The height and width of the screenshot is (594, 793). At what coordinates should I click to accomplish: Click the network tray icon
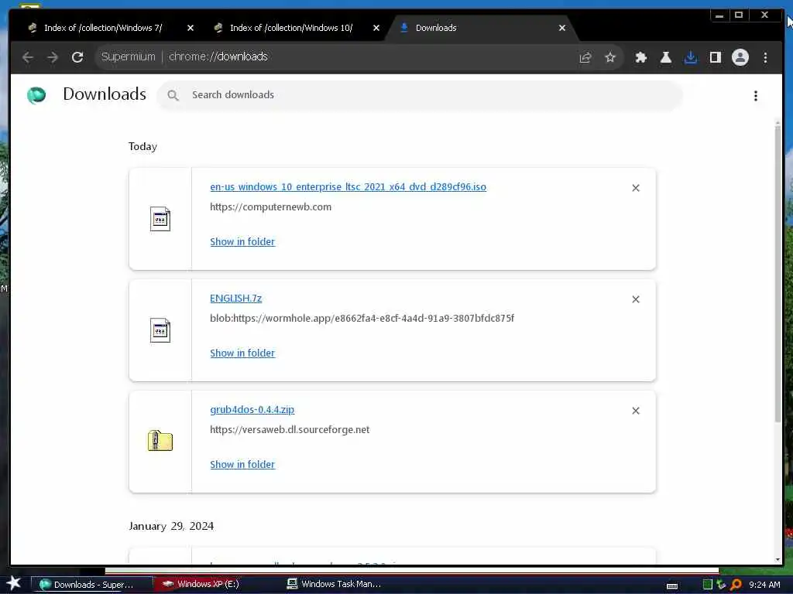coord(721,585)
